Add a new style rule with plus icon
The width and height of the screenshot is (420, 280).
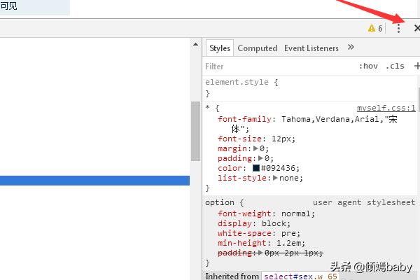coord(417,66)
